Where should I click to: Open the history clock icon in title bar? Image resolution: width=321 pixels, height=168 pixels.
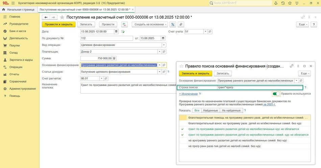(x=282, y=3)
